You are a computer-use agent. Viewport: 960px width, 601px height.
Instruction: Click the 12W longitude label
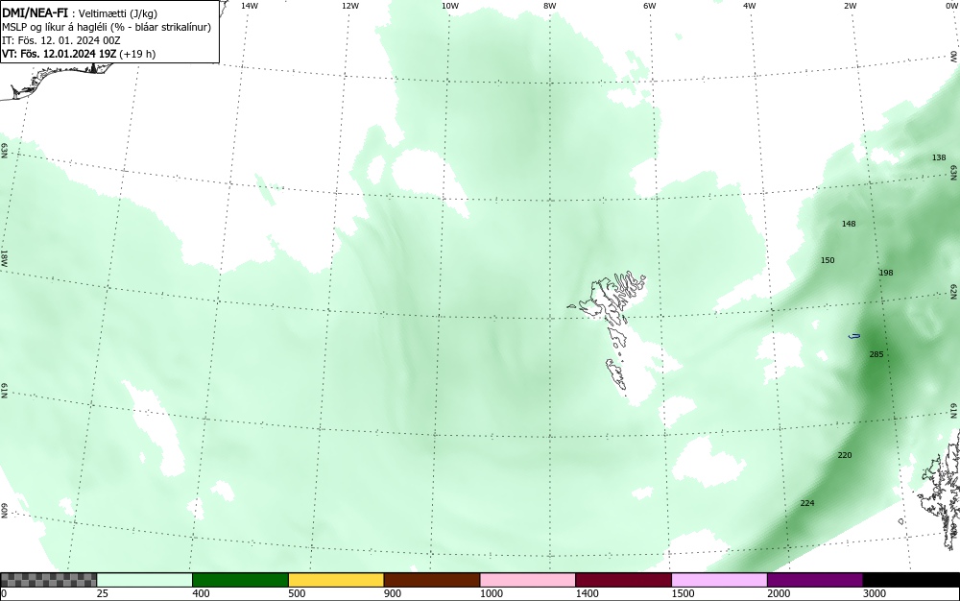tap(349, 6)
